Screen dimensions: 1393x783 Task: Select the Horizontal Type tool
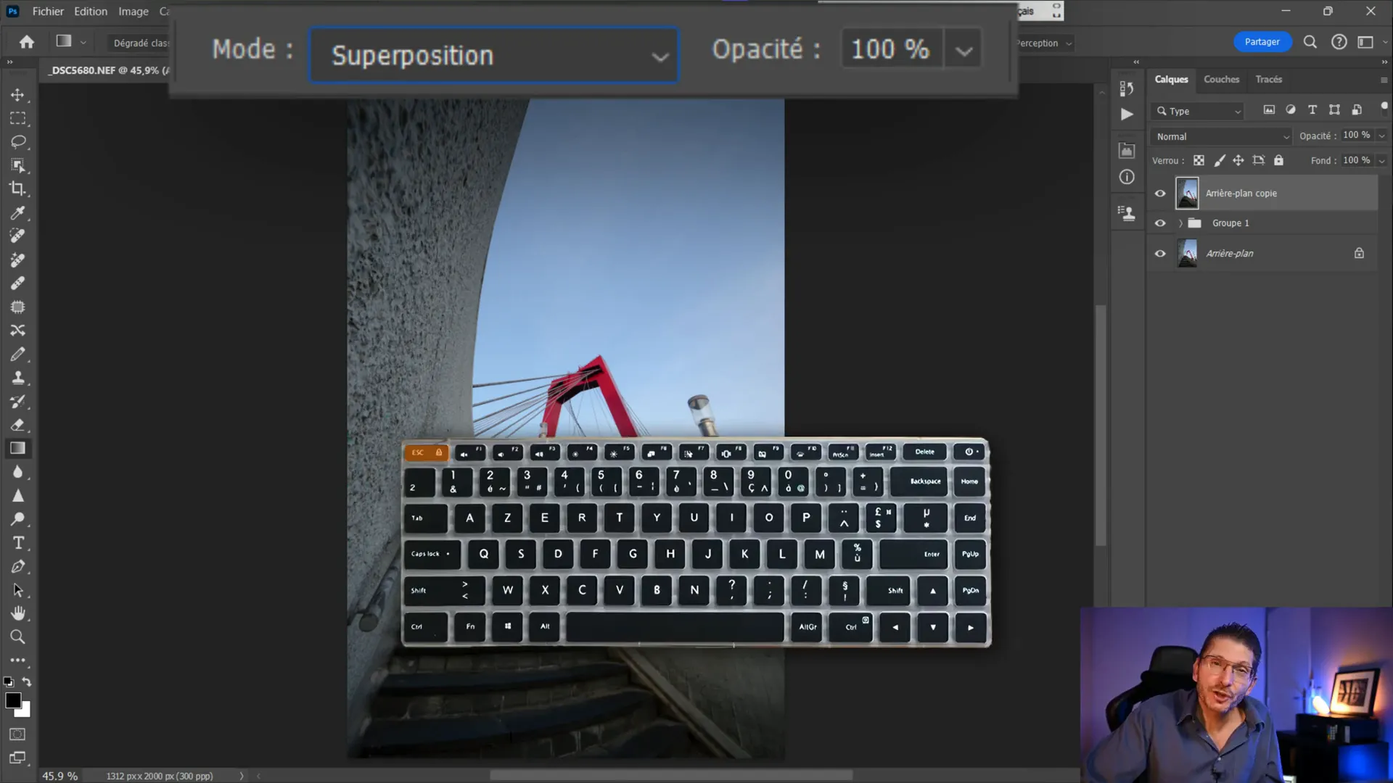(17, 543)
